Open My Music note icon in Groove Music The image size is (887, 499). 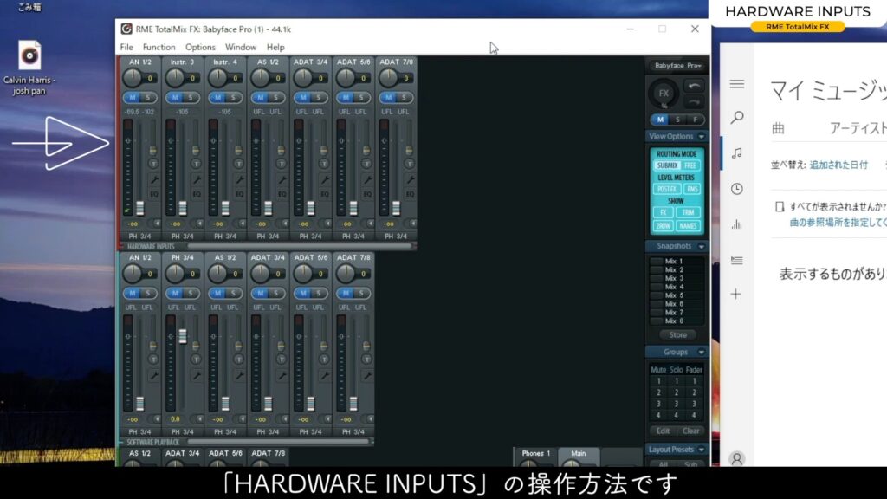[x=736, y=153]
